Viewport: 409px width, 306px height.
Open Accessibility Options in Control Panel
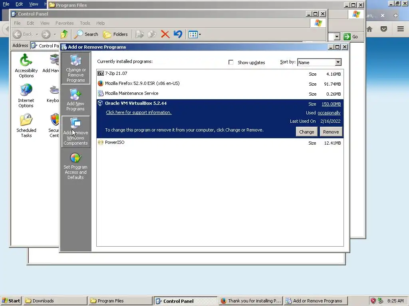pyautogui.click(x=26, y=66)
